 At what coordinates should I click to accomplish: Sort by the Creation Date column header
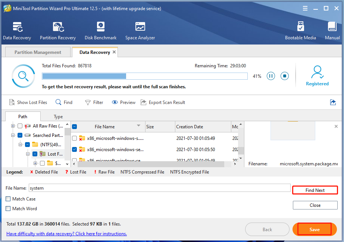[203, 127]
